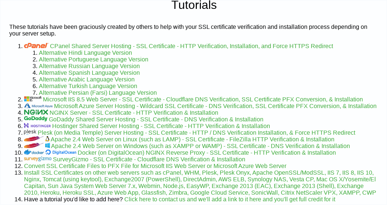Click the Microsoft IIS logo icon
Viewport: 387px width, 205px height.
(33, 99)
